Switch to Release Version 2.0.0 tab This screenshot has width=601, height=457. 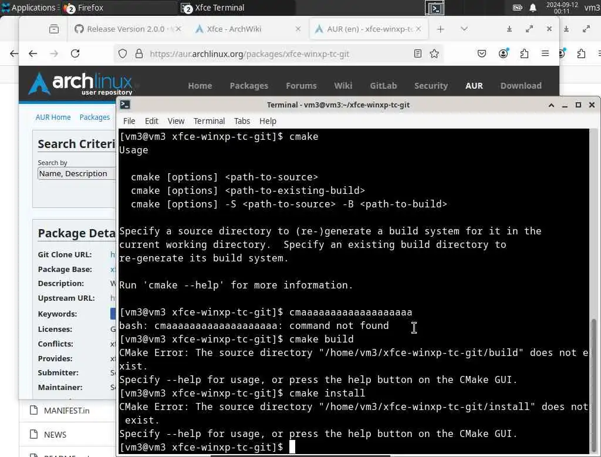click(127, 29)
